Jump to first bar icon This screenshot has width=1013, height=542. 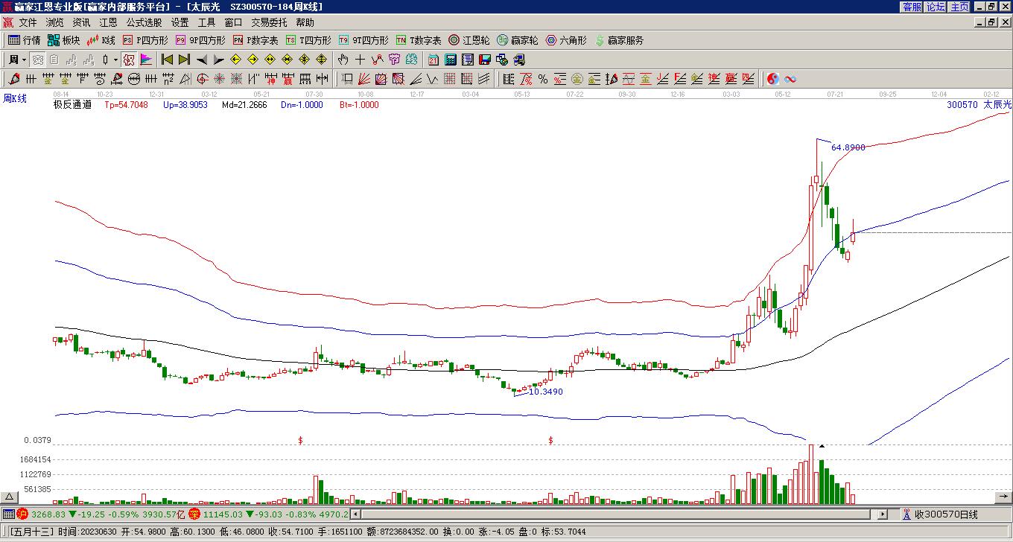(x=168, y=60)
